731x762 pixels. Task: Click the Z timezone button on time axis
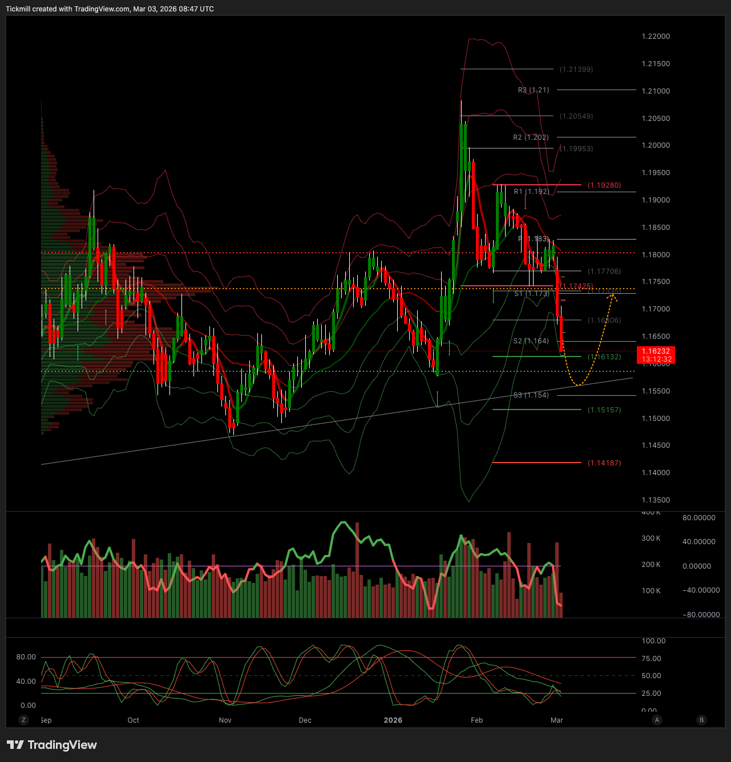23,720
